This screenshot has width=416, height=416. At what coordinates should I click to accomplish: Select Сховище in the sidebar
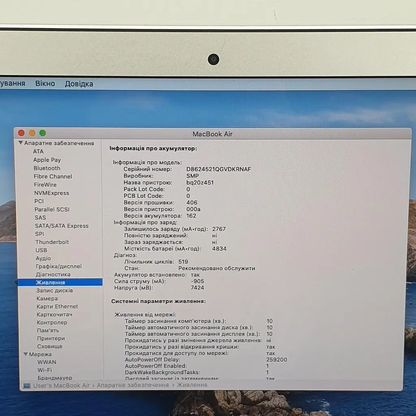coord(50,346)
